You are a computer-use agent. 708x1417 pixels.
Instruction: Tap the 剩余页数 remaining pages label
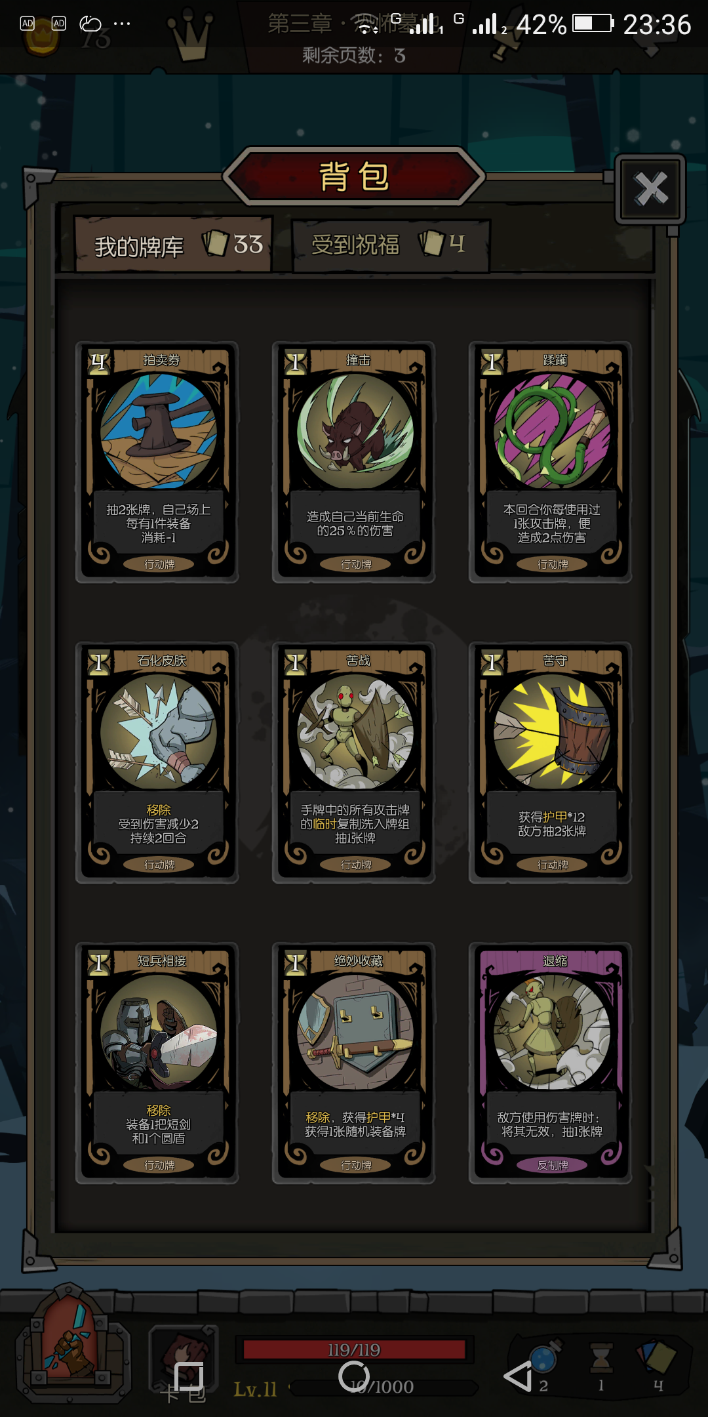(354, 56)
